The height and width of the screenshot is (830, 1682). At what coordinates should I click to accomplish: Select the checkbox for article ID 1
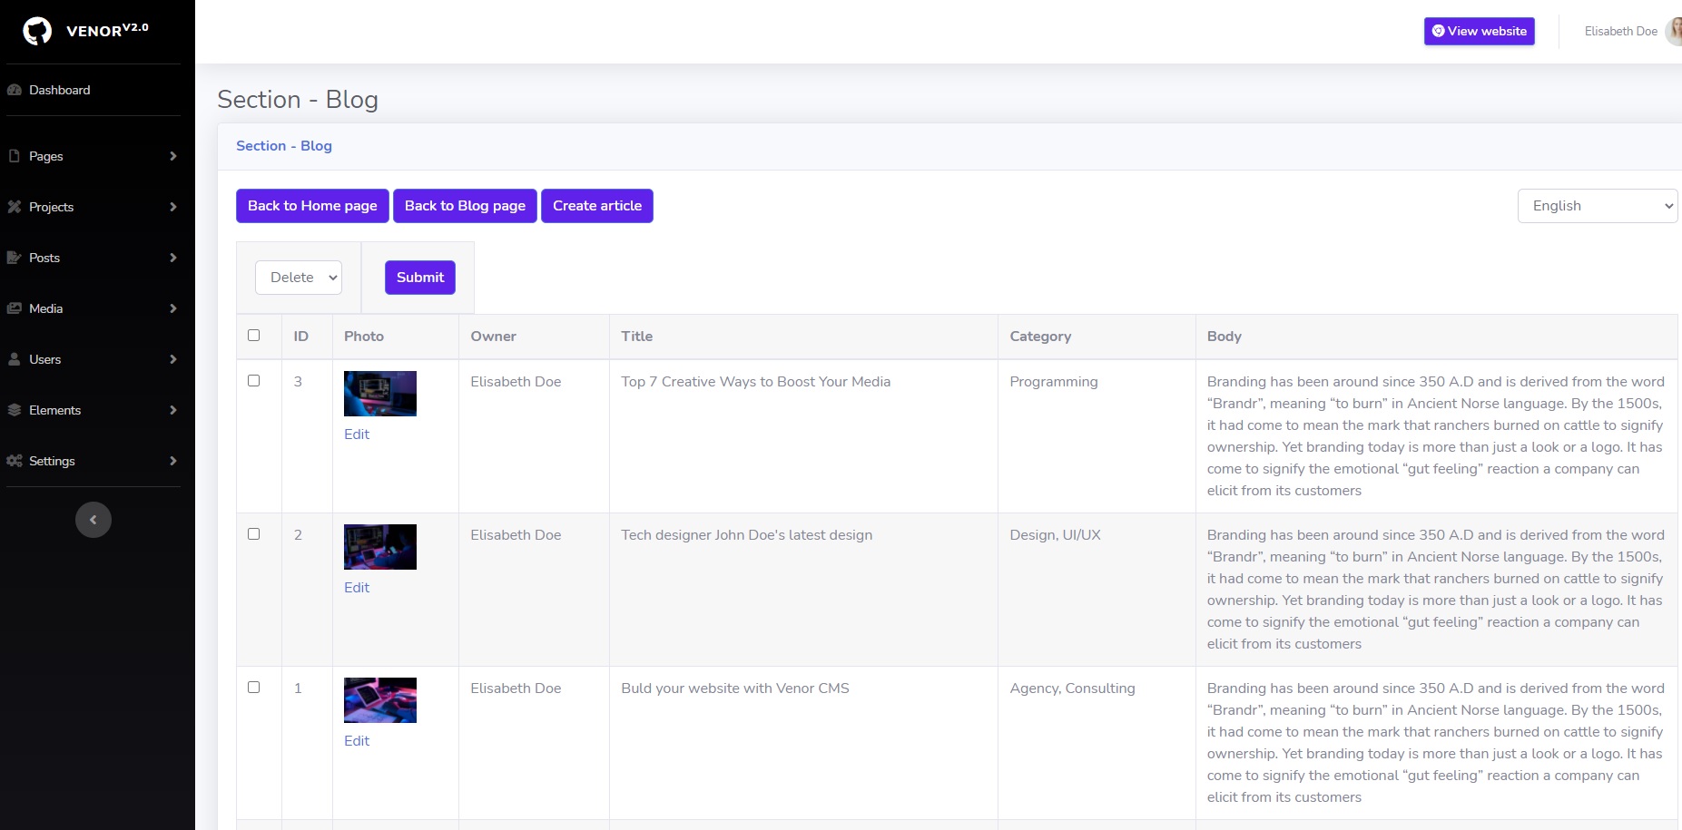[254, 688]
